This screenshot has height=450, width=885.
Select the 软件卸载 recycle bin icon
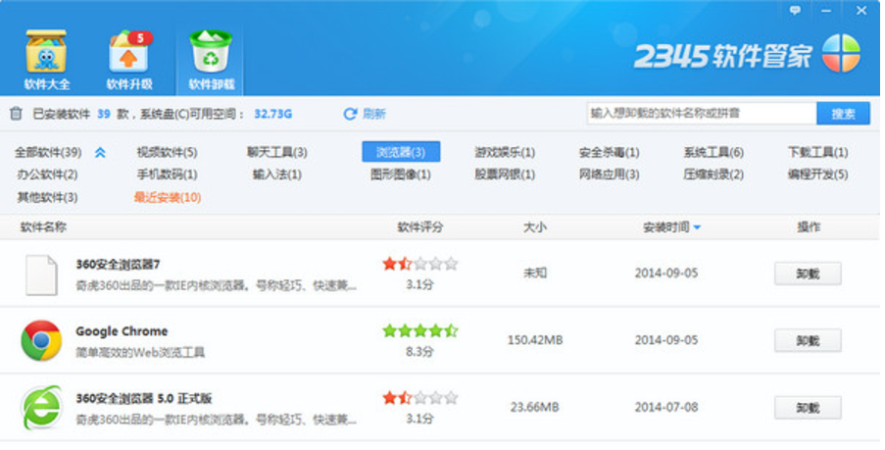coord(211,51)
